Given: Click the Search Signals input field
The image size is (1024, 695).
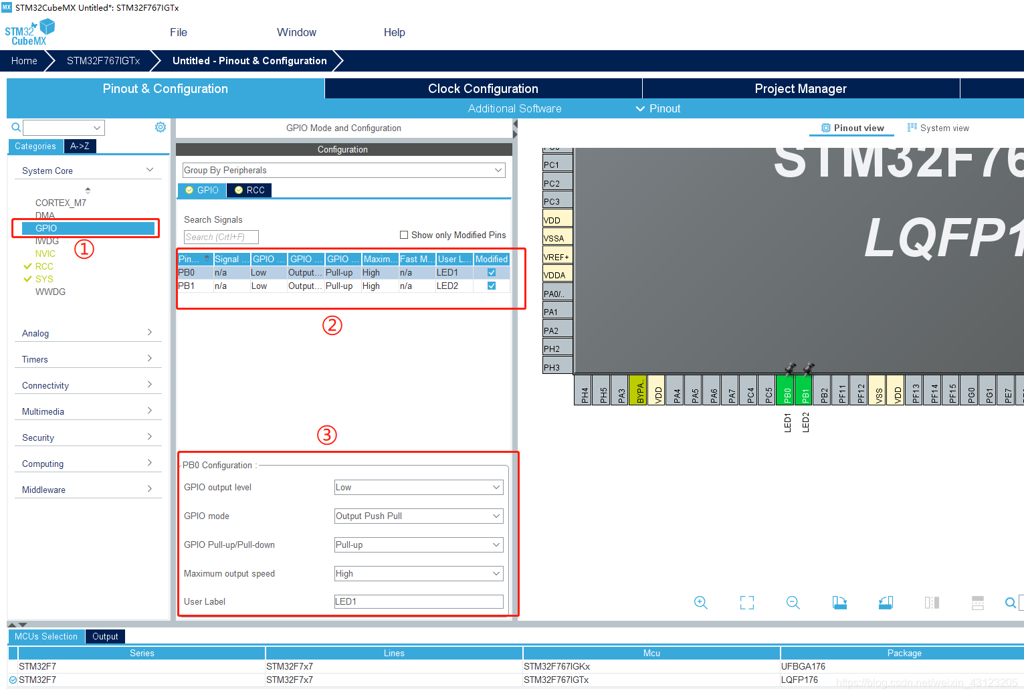Looking at the screenshot, I should coord(221,237).
